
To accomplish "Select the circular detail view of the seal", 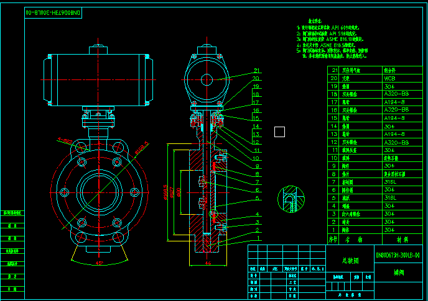I will pos(291,199).
